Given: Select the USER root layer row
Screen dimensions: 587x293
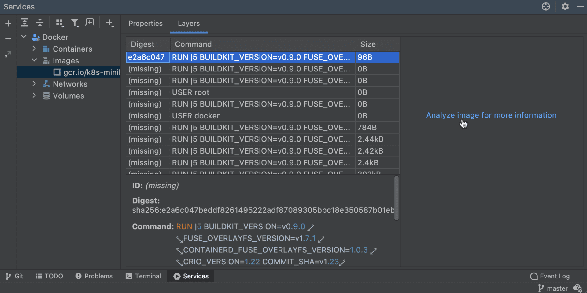Looking at the screenshot, I should (263, 92).
